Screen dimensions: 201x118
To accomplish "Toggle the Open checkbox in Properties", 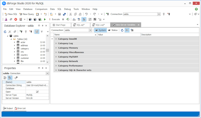I will tap(37, 92).
